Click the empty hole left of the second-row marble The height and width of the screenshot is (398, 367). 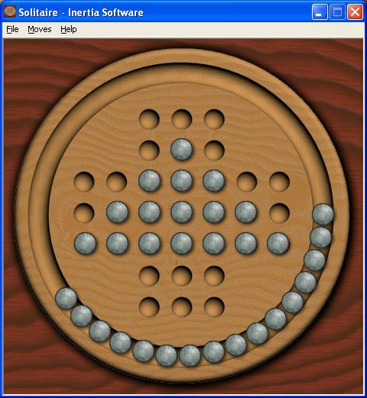point(149,150)
